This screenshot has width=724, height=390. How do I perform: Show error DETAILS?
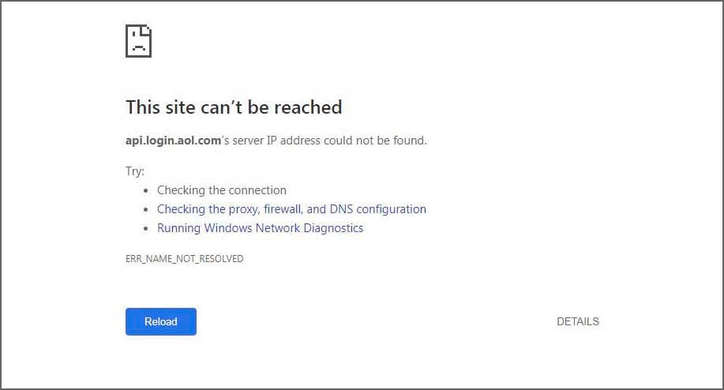pos(578,321)
